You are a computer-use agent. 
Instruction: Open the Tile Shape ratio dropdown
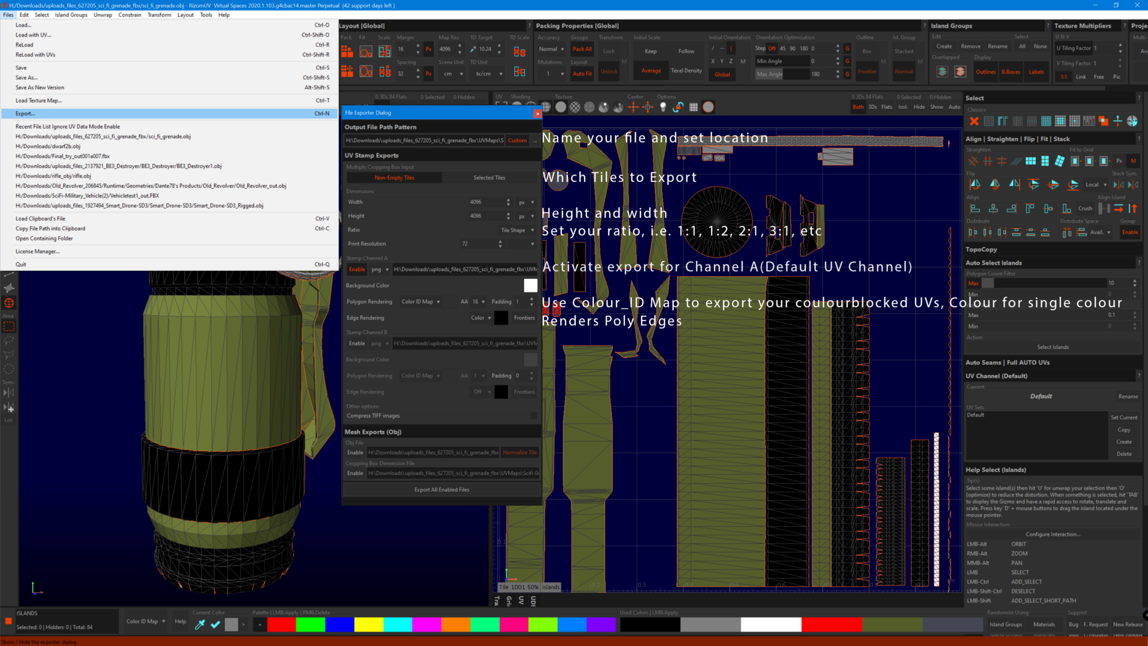click(x=517, y=230)
